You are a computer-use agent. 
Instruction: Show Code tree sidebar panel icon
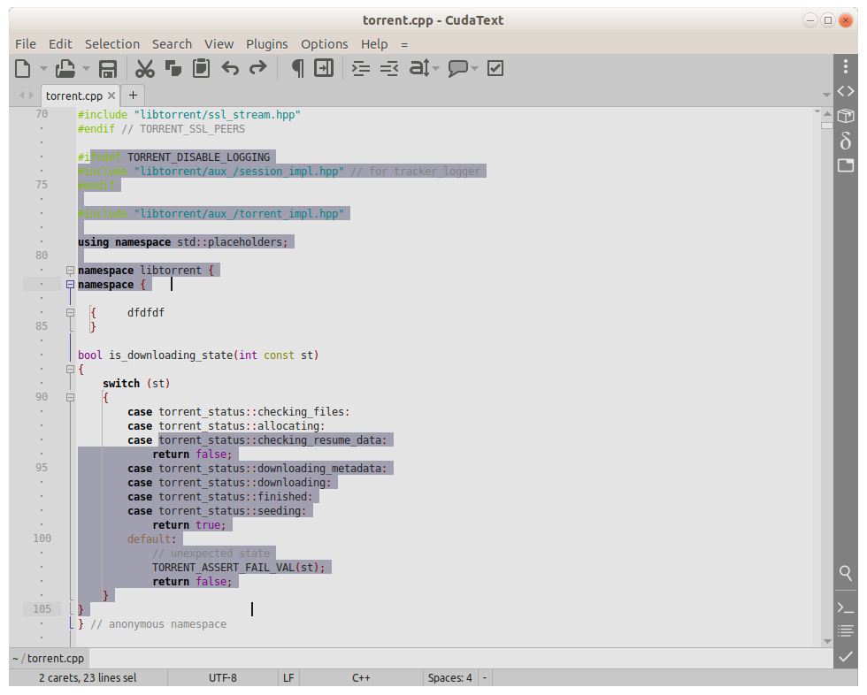click(x=846, y=91)
